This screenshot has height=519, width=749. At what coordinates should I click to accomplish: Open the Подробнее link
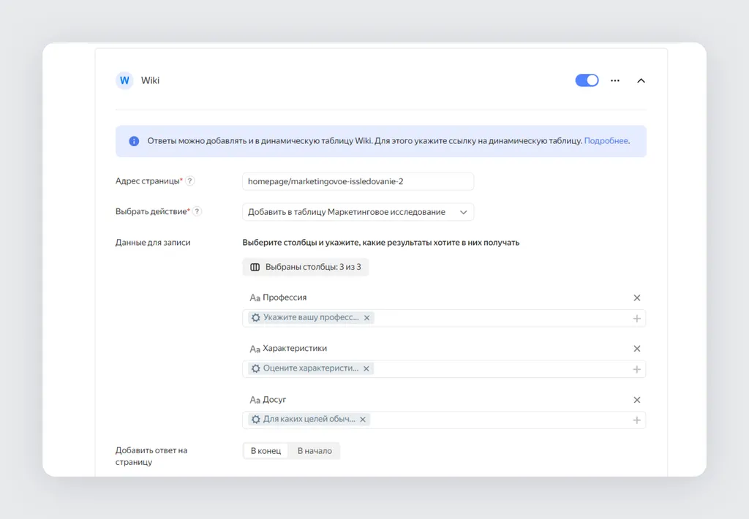[606, 141]
